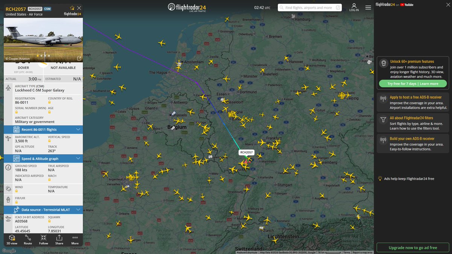Open the More options menu
This screenshot has height=254, width=452.
pyautogui.click(x=75, y=239)
